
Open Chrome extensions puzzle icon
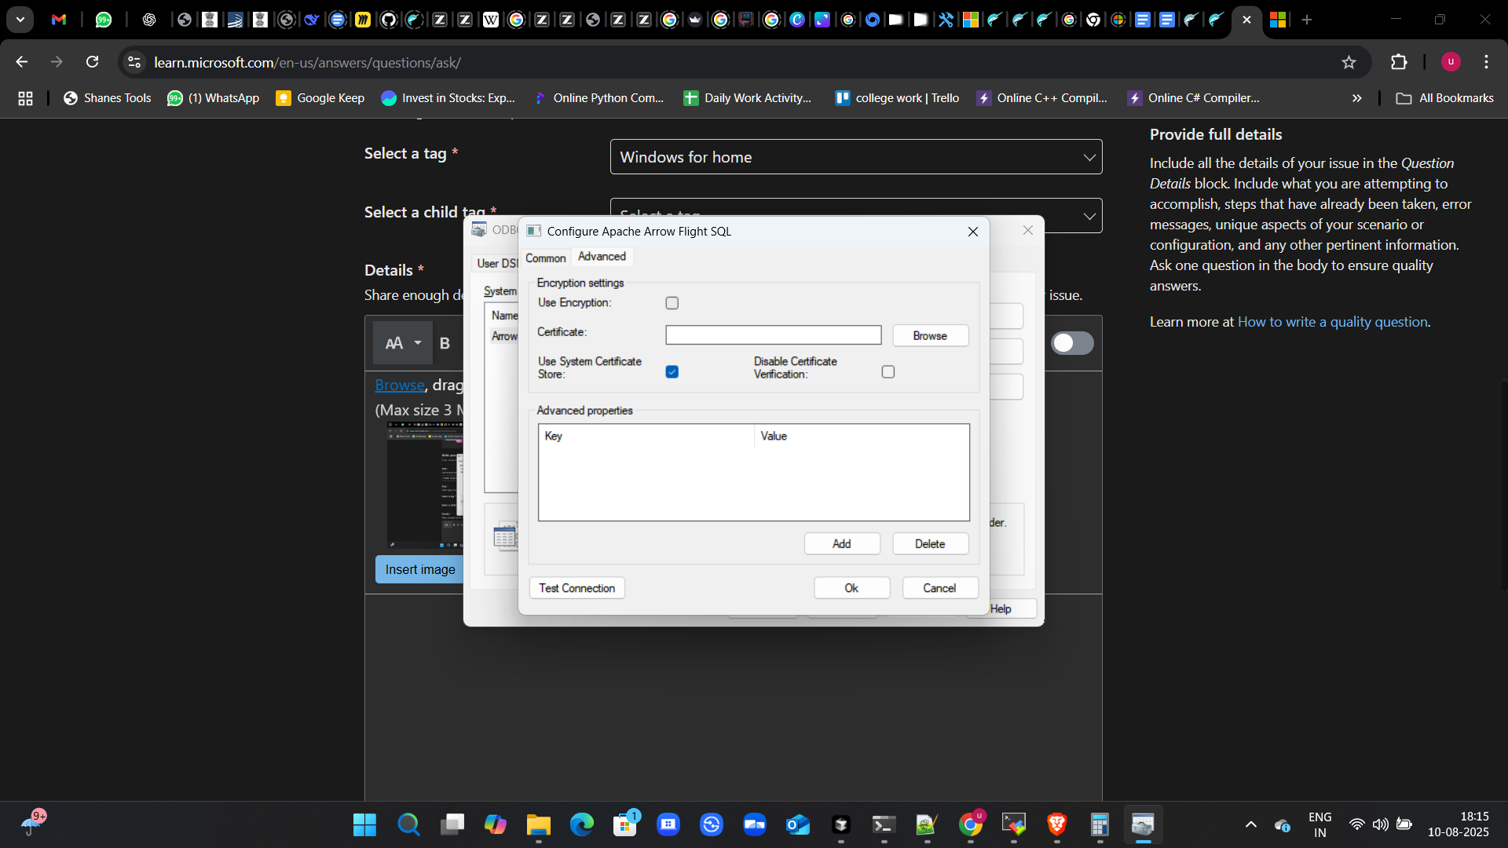(x=1399, y=62)
